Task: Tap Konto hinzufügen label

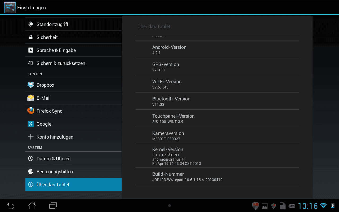Action: click(55, 137)
